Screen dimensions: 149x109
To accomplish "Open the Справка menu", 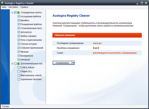I will 24,7.
